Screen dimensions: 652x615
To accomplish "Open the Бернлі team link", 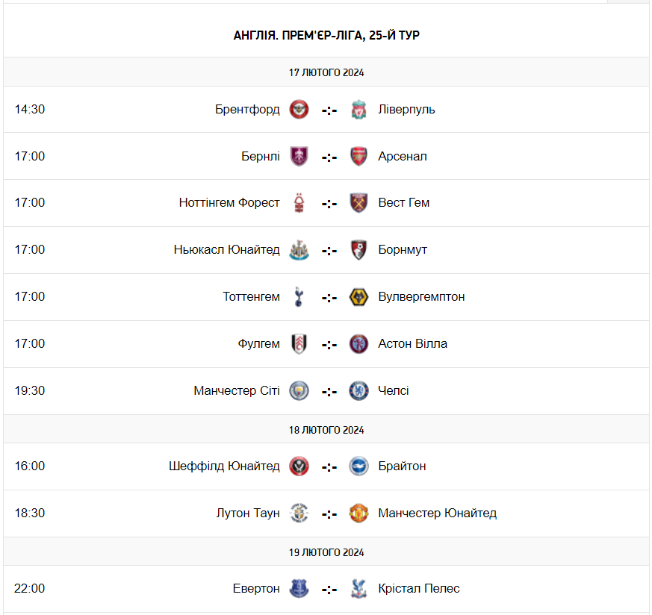I will point(261,156).
